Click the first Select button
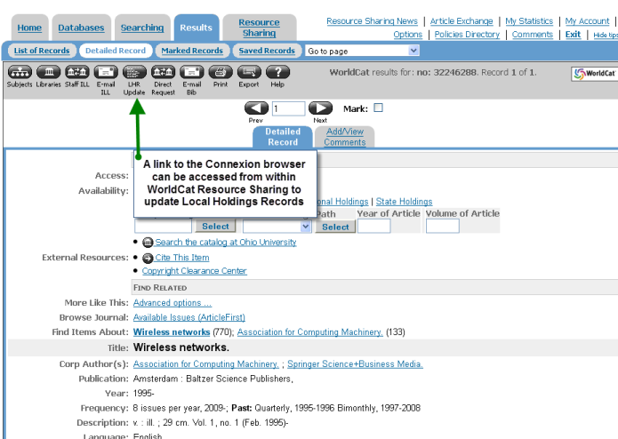The width and height of the screenshot is (618, 439). [215, 227]
